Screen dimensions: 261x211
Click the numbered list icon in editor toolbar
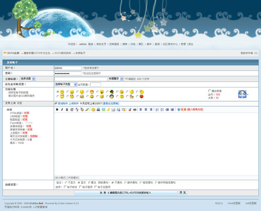pos(157,110)
